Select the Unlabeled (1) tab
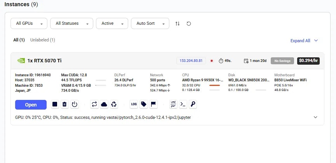The image size is (336, 163). coord(43,40)
